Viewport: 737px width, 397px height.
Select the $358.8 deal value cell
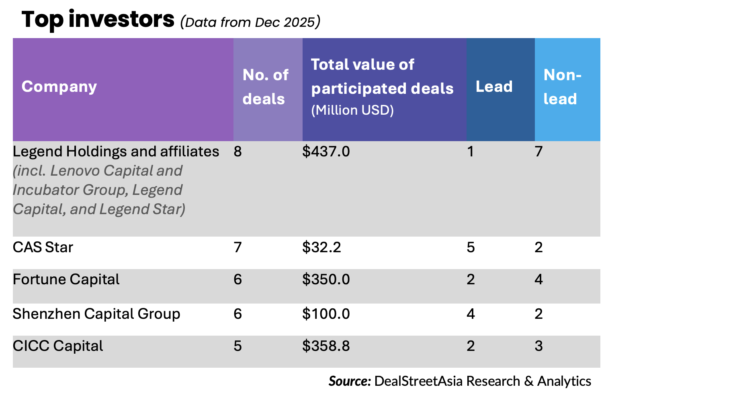(326, 346)
